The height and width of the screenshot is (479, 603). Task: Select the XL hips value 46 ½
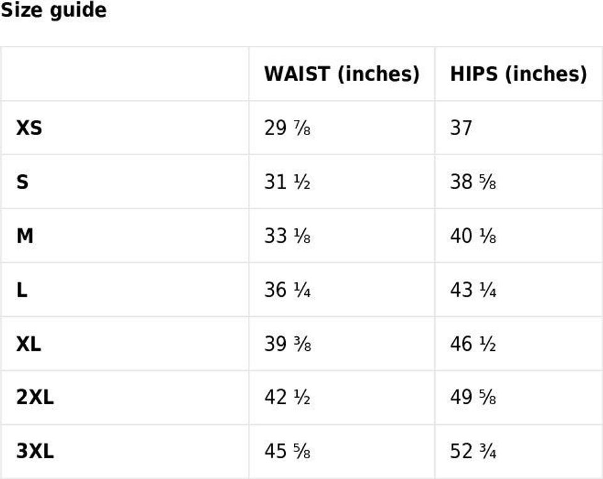(473, 344)
